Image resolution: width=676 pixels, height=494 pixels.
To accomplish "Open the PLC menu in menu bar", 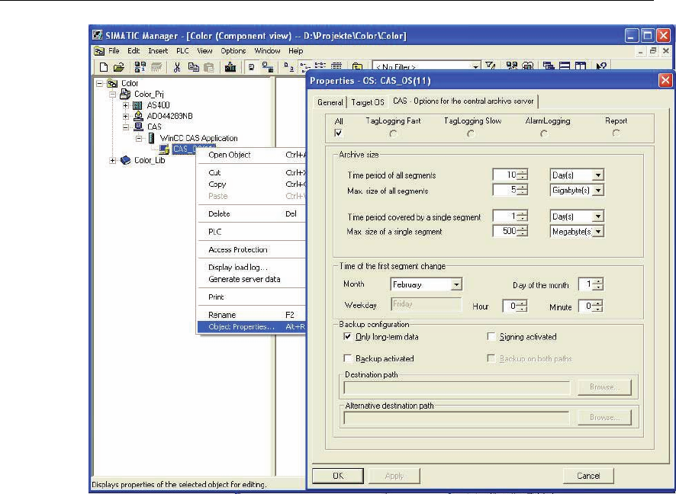I will (x=182, y=51).
